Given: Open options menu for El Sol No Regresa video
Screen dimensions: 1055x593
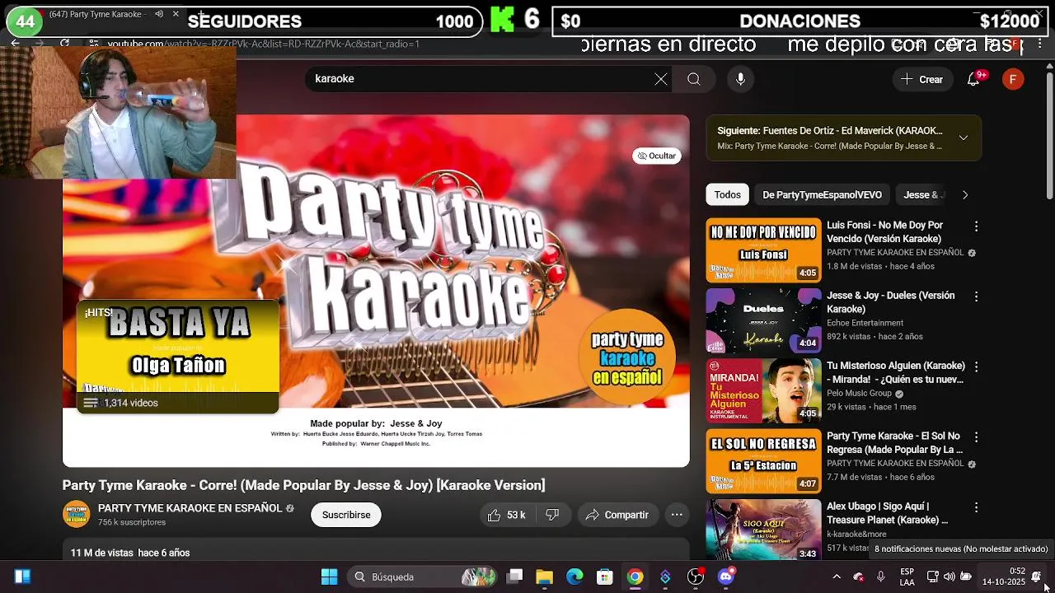Looking at the screenshot, I should pos(976,437).
